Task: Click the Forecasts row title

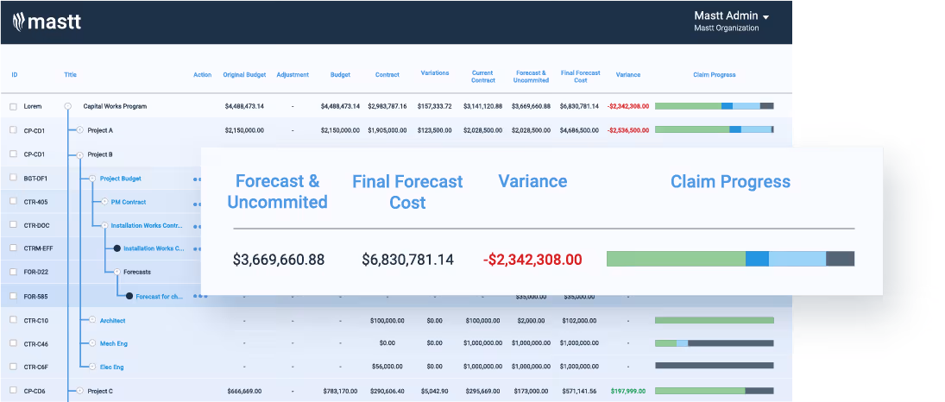Action: (x=137, y=272)
